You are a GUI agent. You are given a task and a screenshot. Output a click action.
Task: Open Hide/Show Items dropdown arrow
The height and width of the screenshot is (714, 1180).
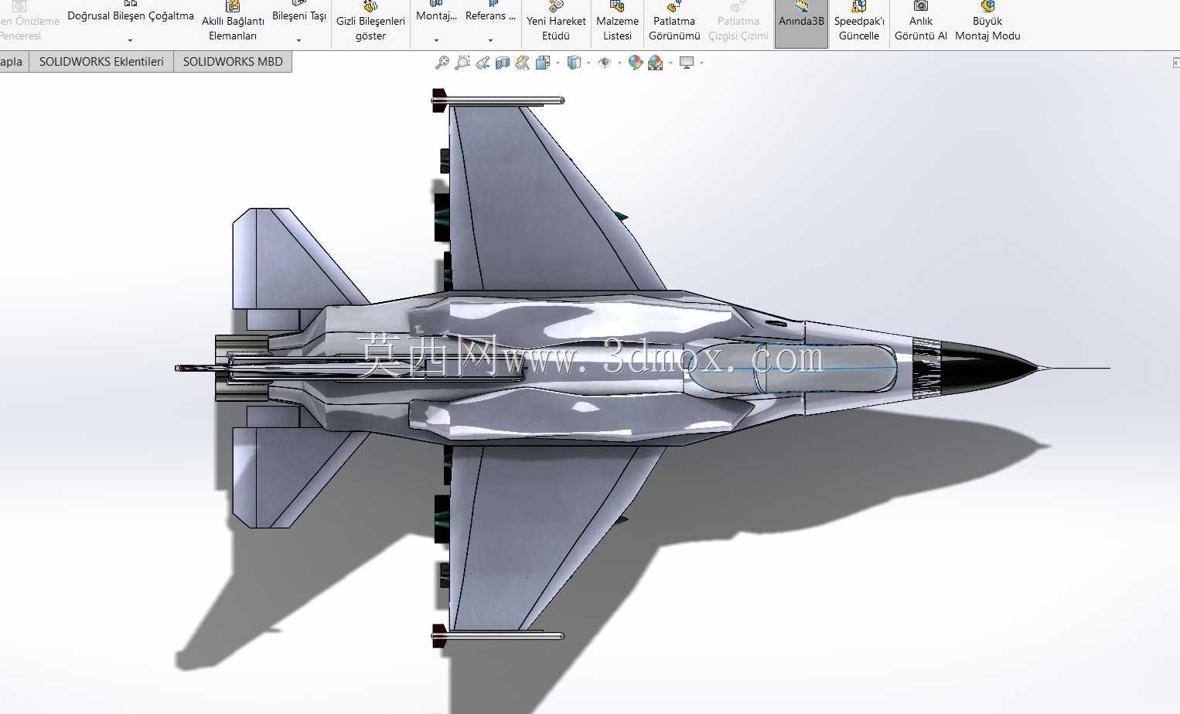click(x=619, y=63)
